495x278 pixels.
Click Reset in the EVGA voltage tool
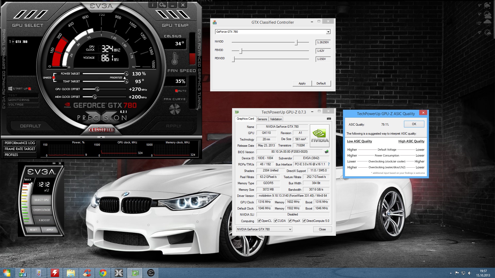(33, 230)
